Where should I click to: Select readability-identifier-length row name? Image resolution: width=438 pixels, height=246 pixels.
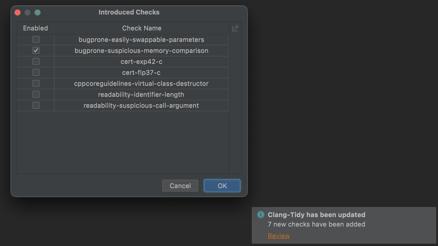(x=141, y=95)
